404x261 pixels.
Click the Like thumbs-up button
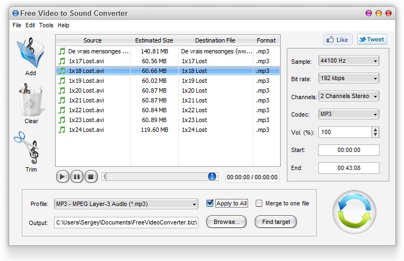338,40
